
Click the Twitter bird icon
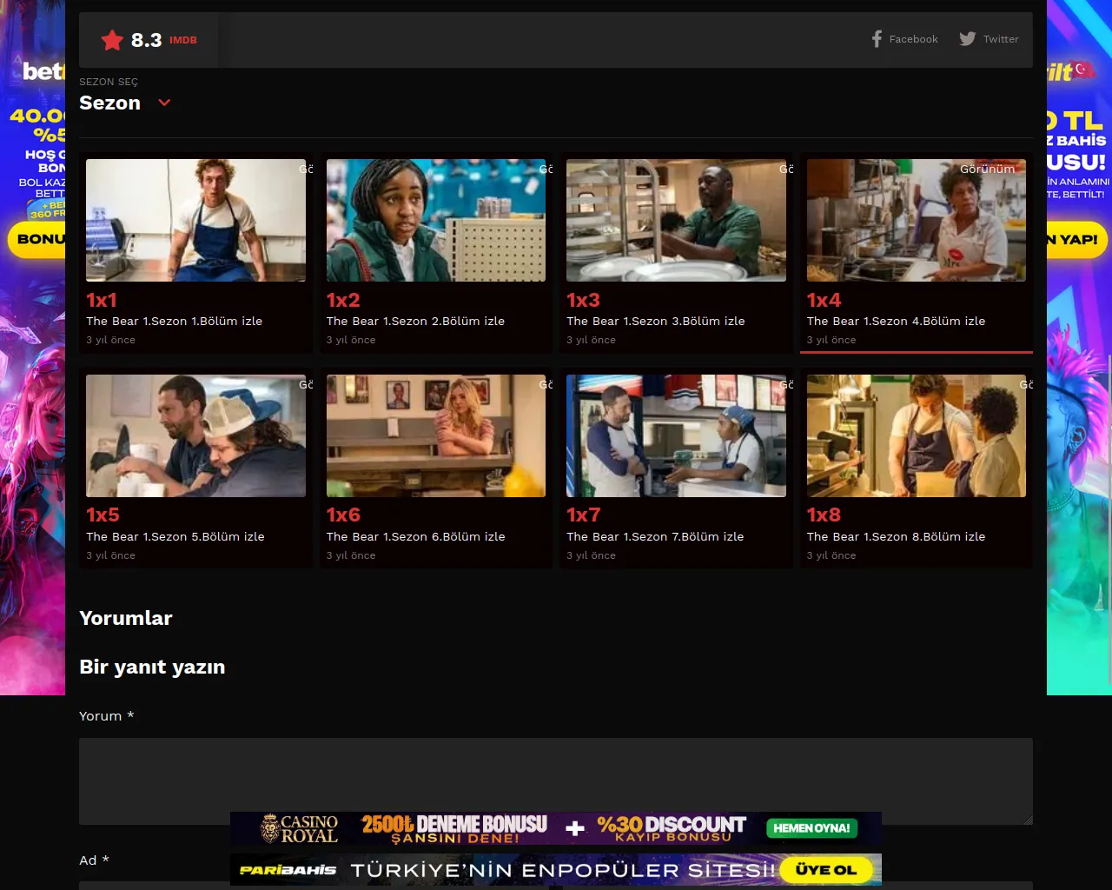point(967,39)
